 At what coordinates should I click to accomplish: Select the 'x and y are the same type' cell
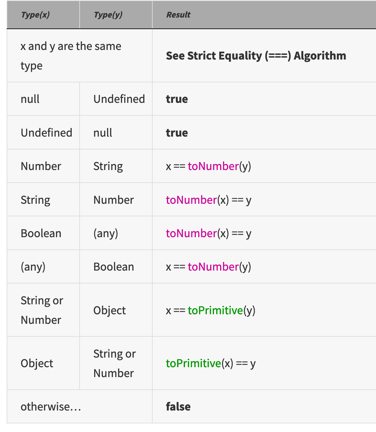(x=71, y=56)
